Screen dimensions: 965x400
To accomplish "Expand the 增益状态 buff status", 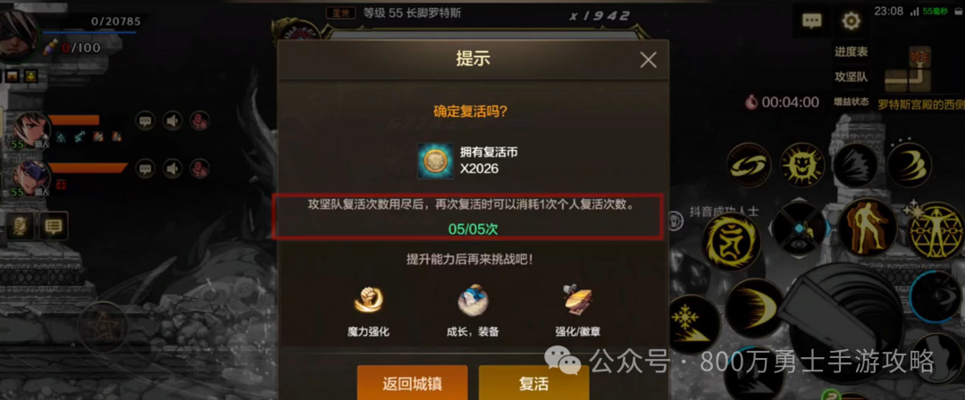I will pyautogui.click(x=852, y=102).
